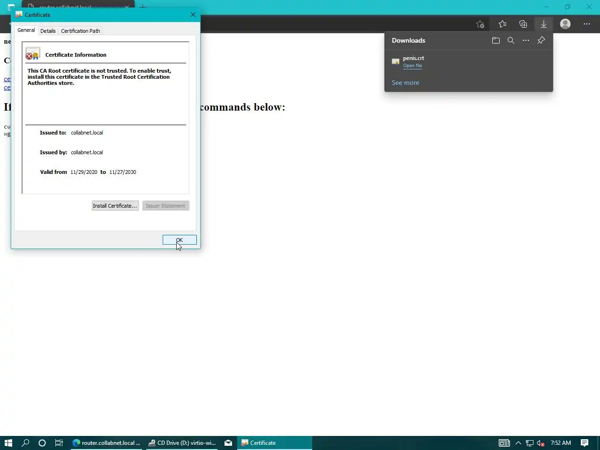
Task: Close the Certificate dialog with X
Action: pos(193,15)
